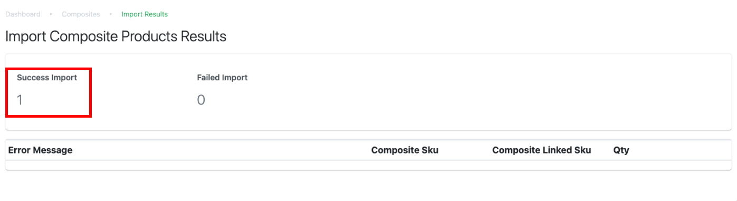Image resolution: width=737 pixels, height=201 pixels.
Task: Click blank space right of Failed Import
Action: 491,90
